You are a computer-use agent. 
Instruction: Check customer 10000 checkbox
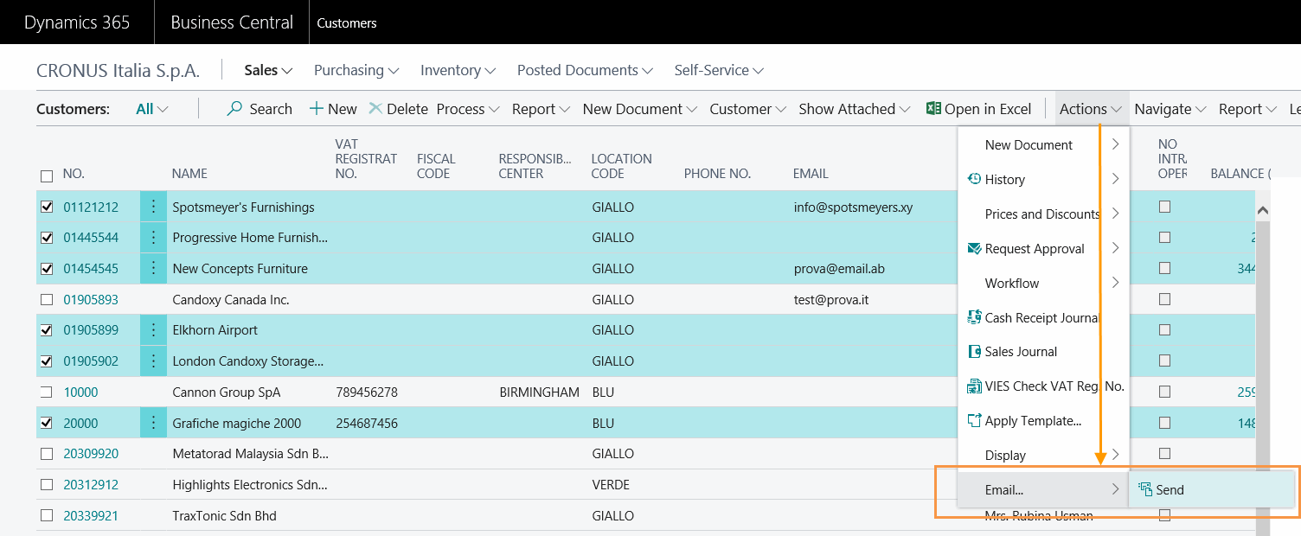47,392
